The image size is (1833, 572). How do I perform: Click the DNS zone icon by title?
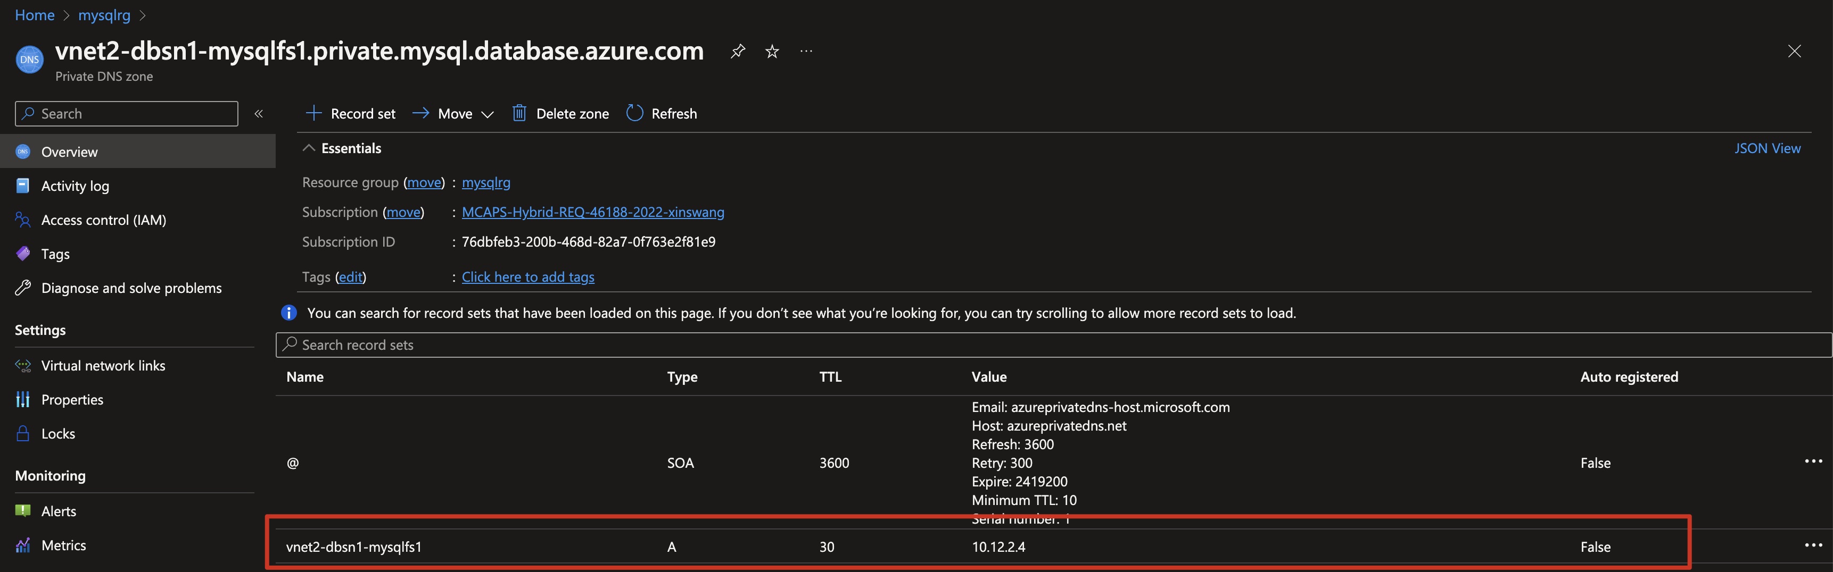click(30, 60)
